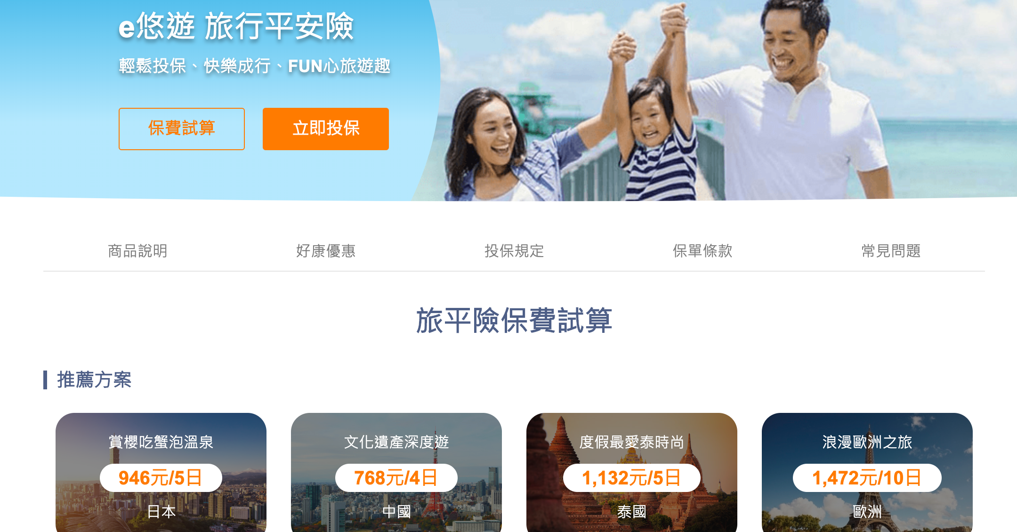1017x532 pixels.
Task: Click the 日本 destination label
Action: point(161,511)
